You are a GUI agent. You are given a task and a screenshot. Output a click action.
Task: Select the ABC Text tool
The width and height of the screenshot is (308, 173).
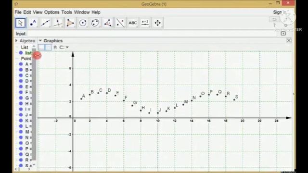click(x=133, y=23)
